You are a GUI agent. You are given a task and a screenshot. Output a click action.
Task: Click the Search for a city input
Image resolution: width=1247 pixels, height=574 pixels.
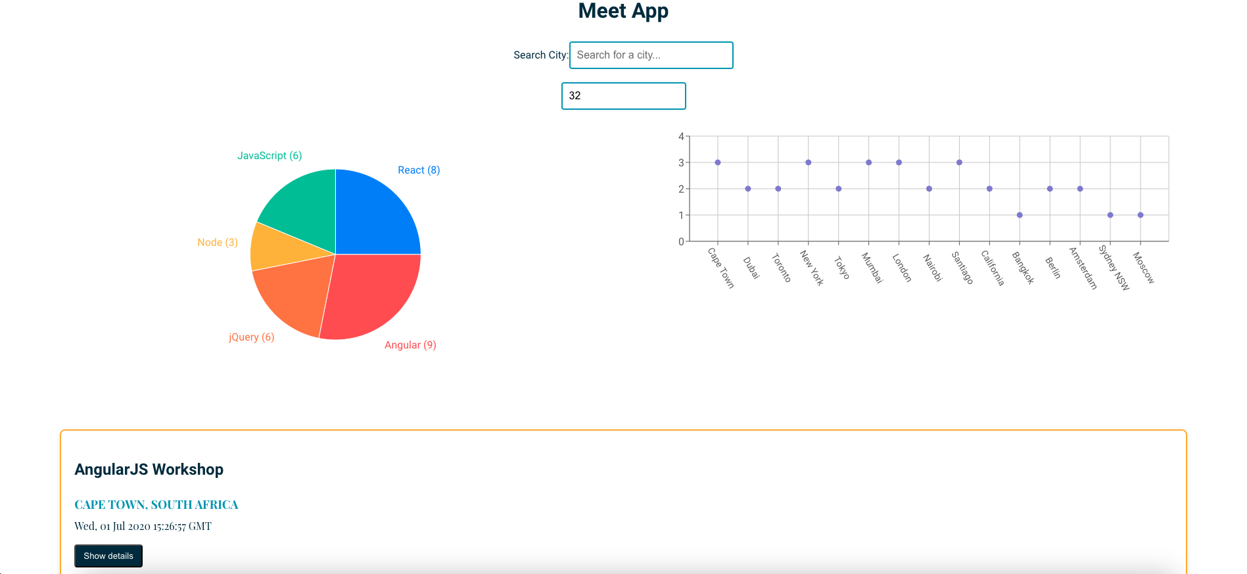pos(651,55)
